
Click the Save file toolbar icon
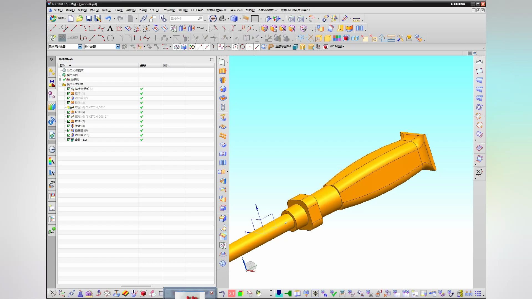pos(89,19)
